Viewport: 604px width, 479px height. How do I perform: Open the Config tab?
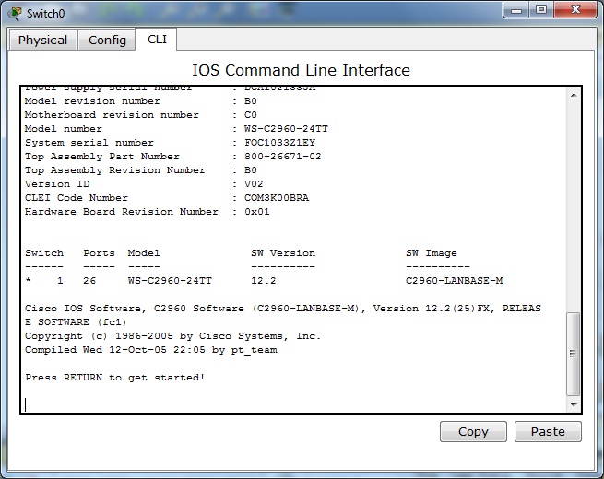tap(107, 40)
